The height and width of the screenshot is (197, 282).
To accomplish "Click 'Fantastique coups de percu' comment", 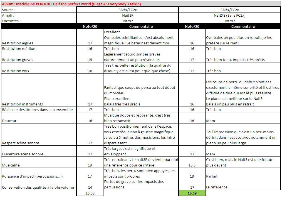I will [x=141, y=90].
